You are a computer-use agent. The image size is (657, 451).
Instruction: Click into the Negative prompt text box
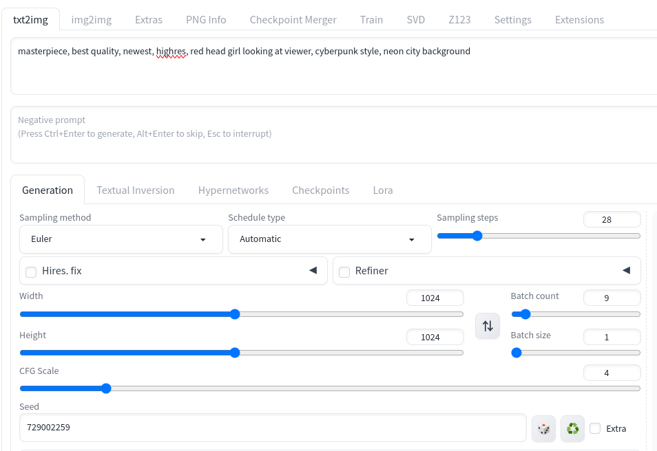pyautogui.click(x=335, y=135)
